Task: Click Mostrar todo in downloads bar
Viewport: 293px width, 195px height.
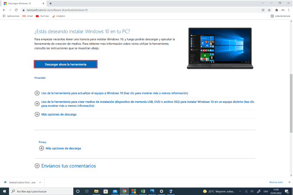Action: [x=276, y=182]
